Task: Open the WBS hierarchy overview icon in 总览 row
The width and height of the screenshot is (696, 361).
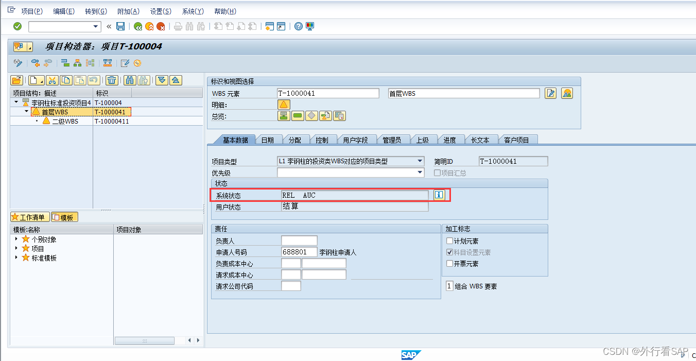Action: (x=284, y=115)
